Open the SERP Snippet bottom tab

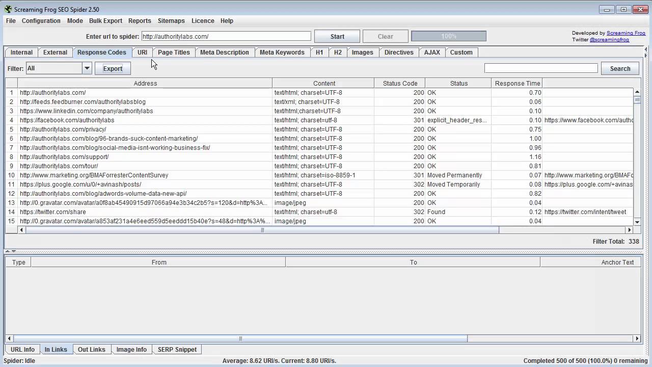click(177, 350)
